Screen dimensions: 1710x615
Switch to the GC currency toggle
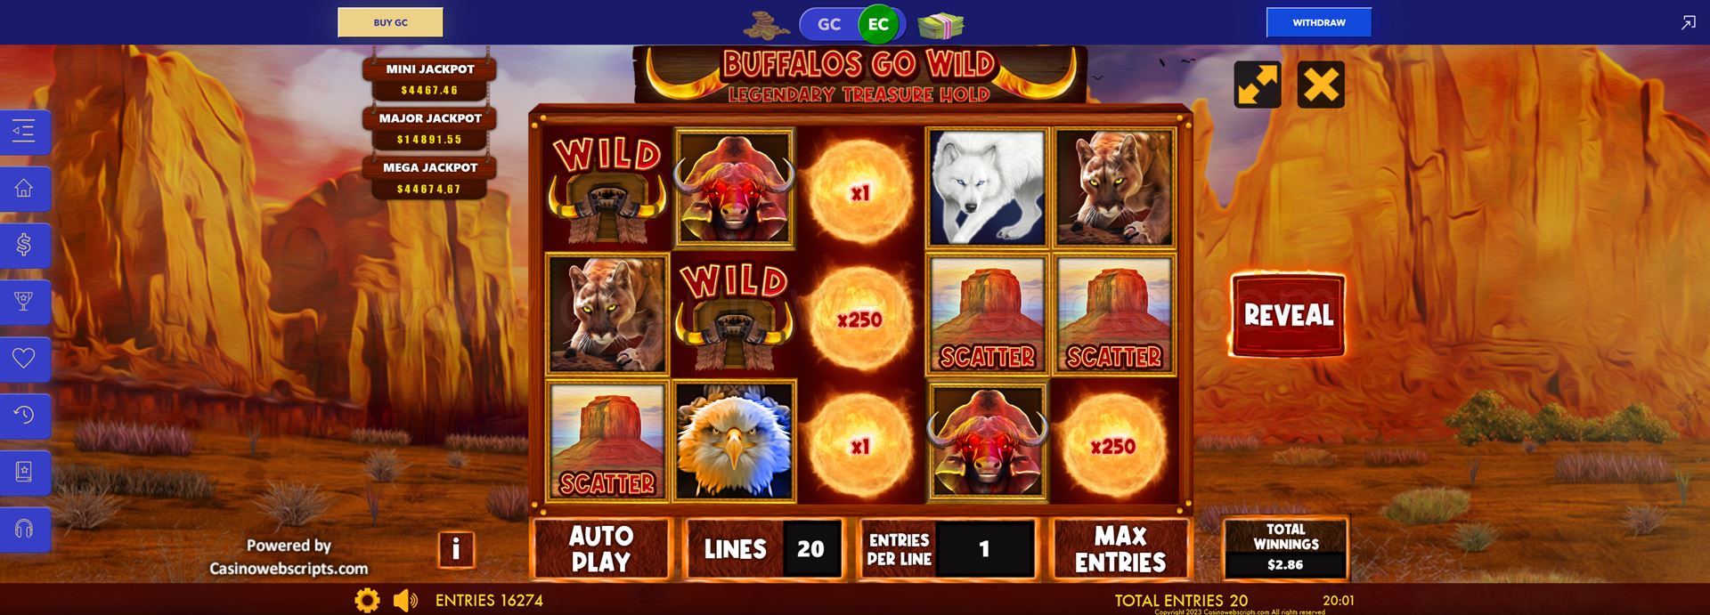(x=829, y=24)
